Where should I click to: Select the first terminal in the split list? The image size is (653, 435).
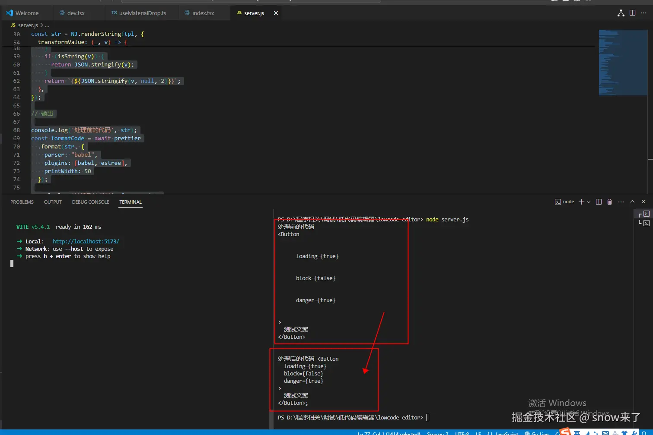click(644, 214)
